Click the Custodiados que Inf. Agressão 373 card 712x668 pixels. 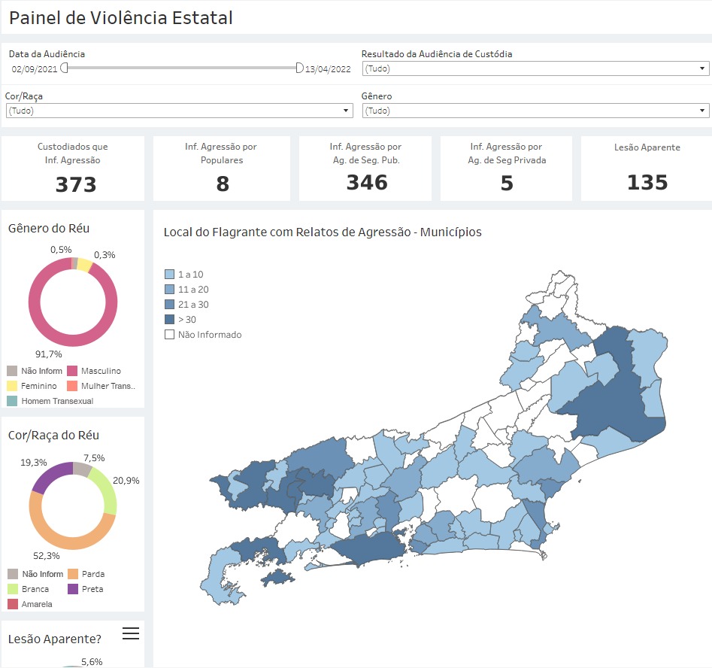[73, 169]
